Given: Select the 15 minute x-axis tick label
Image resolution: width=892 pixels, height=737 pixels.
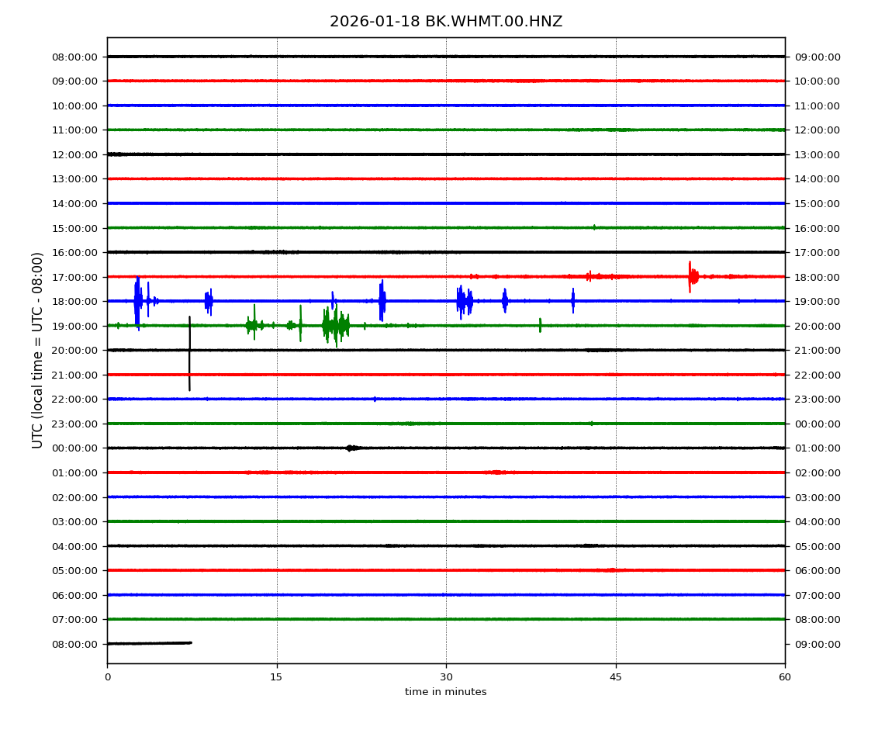Looking at the screenshot, I should click(x=277, y=677).
